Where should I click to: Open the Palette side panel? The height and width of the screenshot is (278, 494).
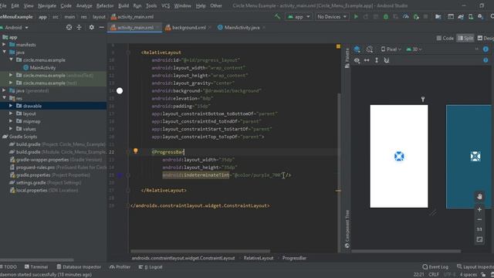[x=347, y=59]
